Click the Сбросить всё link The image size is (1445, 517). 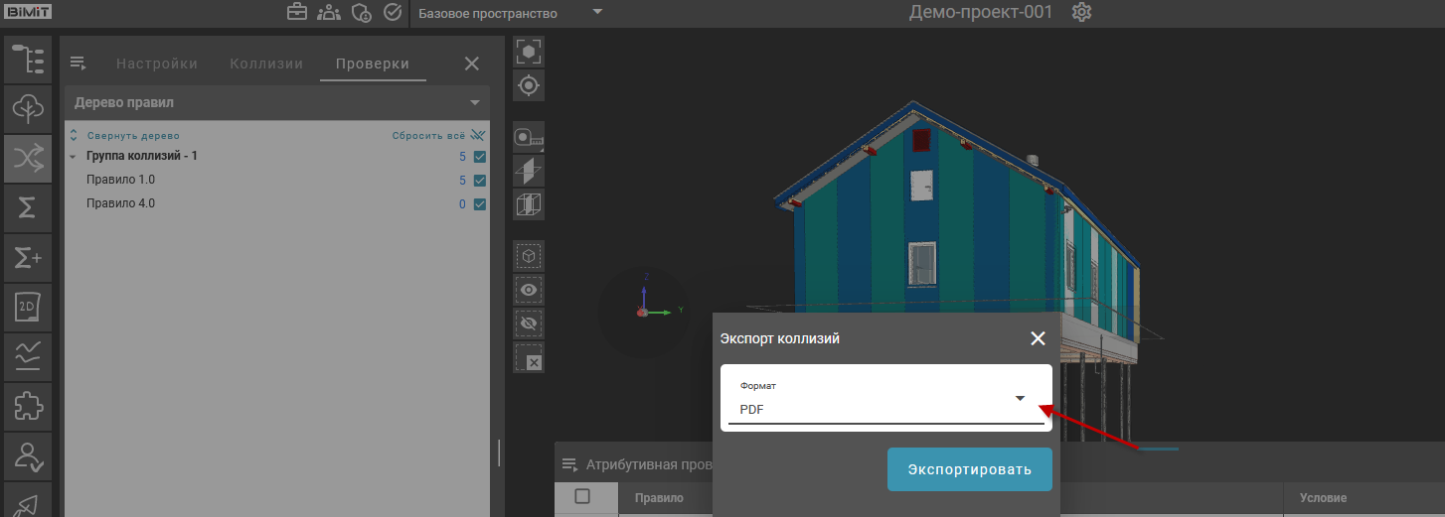pyautogui.click(x=428, y=135)
